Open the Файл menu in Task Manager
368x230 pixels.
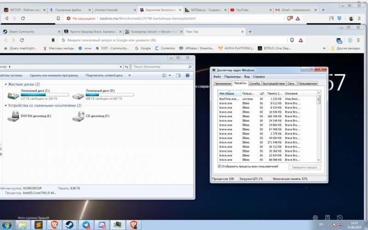[217, 76]
